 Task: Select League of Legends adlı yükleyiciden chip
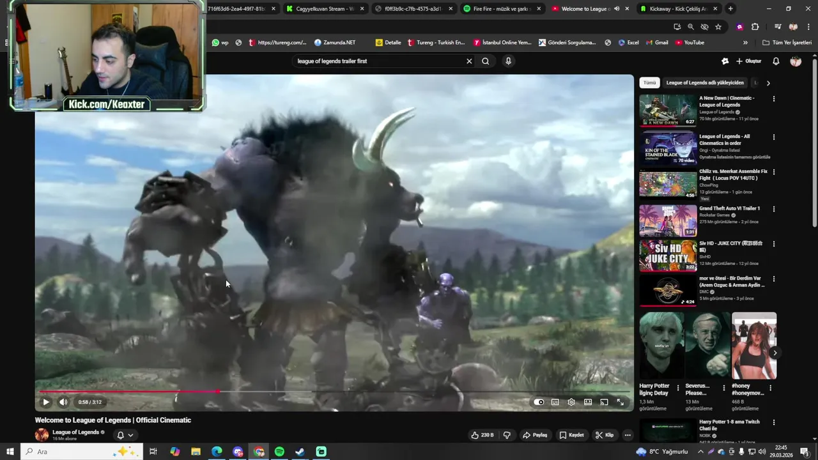[705, 82]
